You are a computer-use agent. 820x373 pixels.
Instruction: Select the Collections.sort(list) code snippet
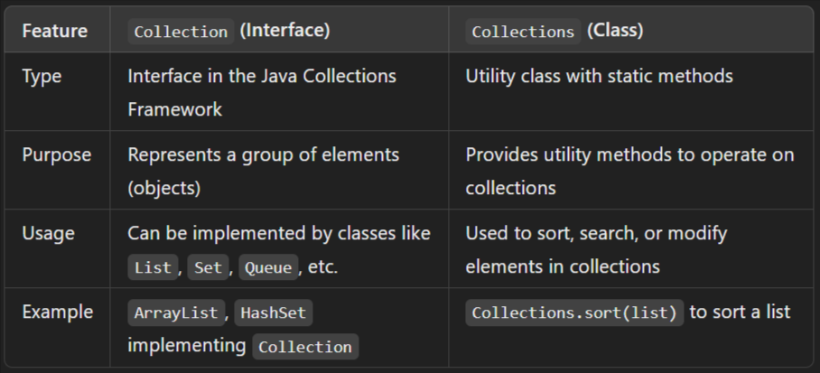click(574, 313)
